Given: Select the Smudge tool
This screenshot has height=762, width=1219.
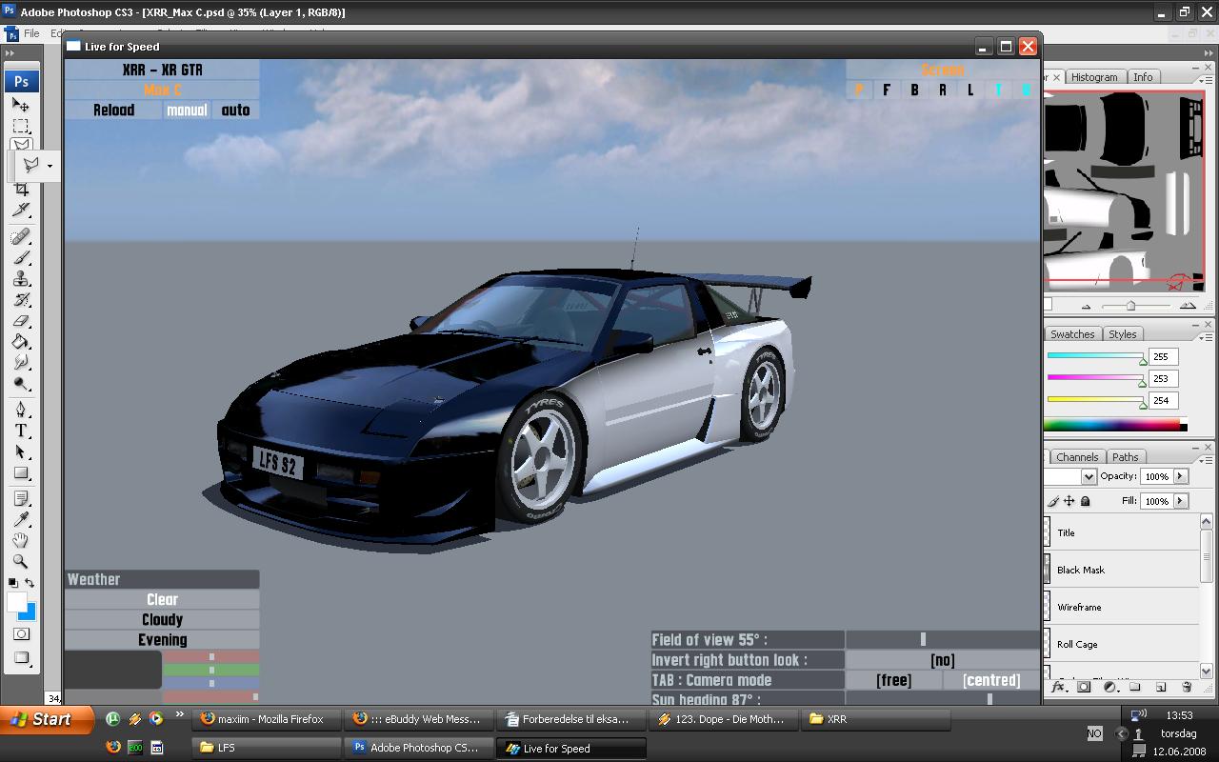Looking at the screenshot, I should point(21,363).
